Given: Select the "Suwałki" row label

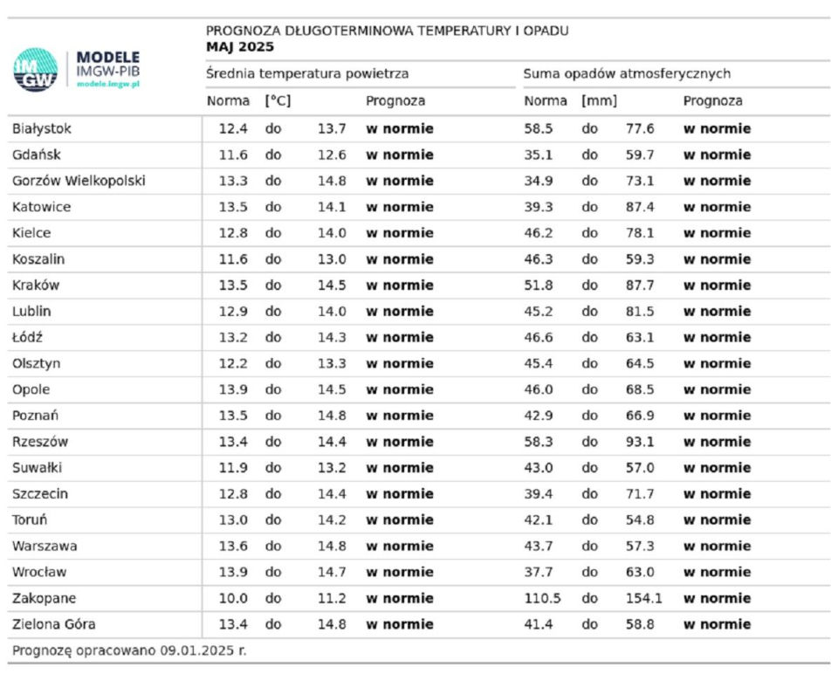Looking at the screenshot, I should [38, 468].
